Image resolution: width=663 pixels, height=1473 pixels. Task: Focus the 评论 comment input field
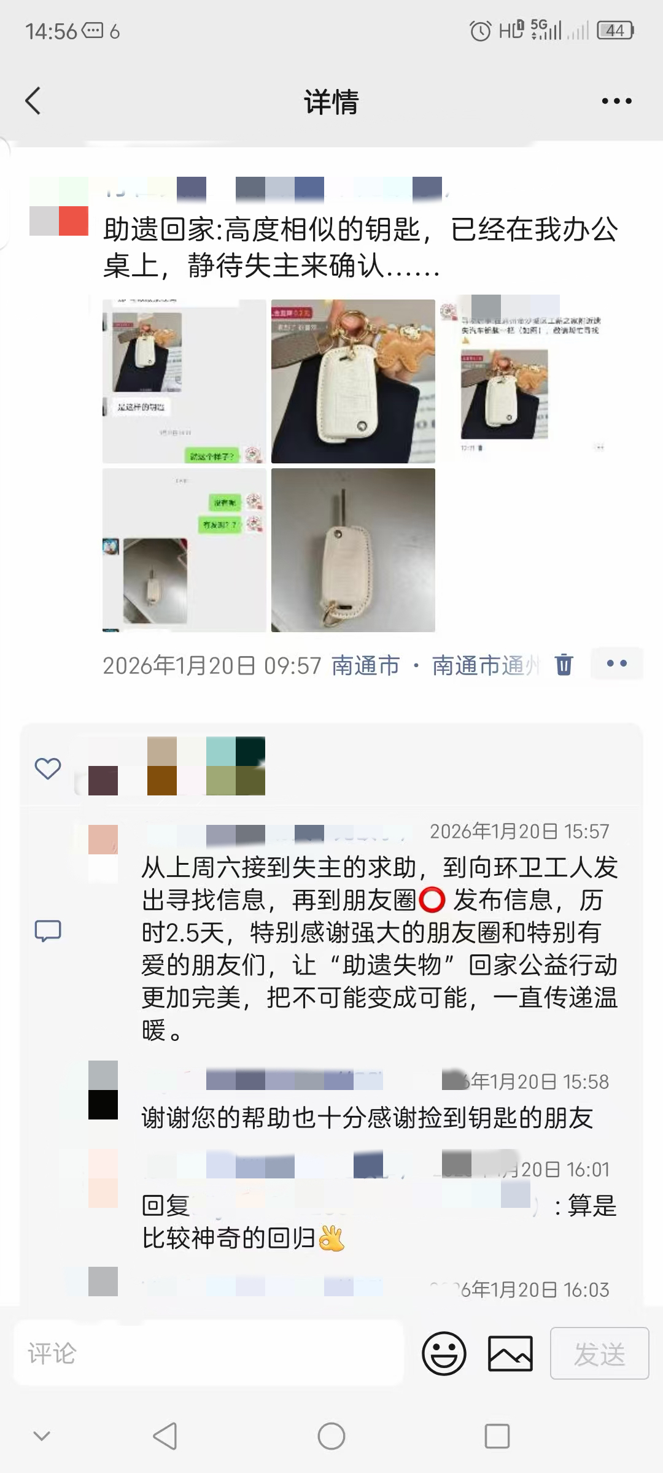coord(209,1353)
